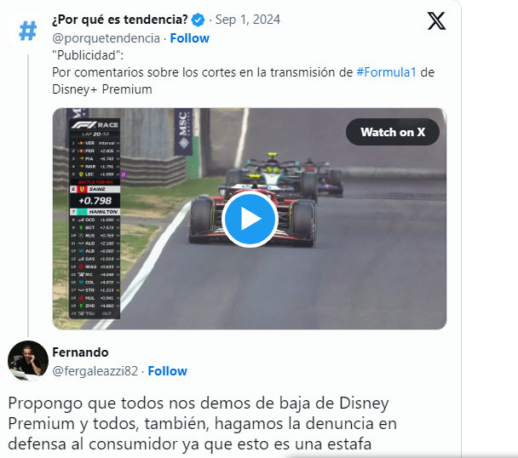Click the blue verified badge

tap(199, 20)
